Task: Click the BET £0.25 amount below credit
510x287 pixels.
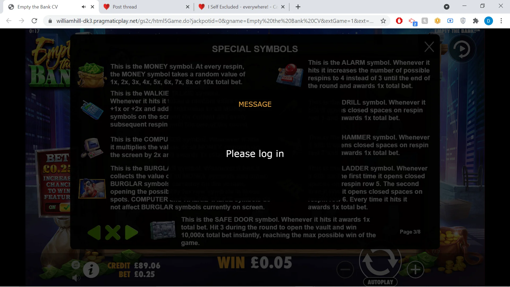Action: click(x=137, y=274)
